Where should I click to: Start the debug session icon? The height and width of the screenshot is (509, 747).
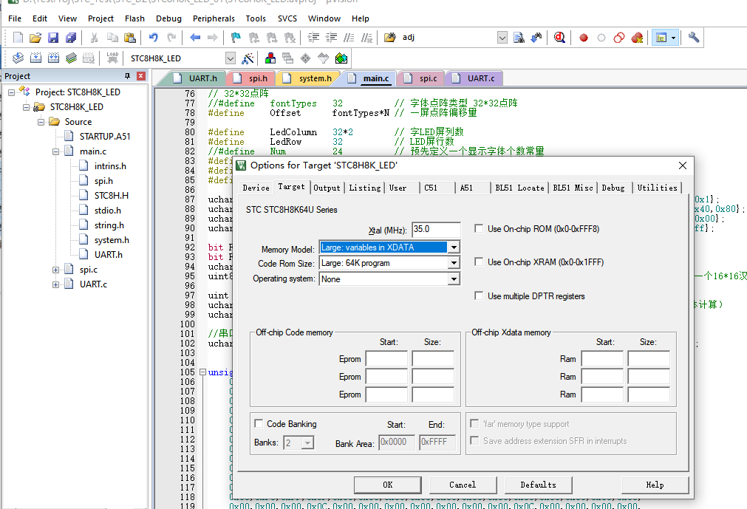tap(560, 38)
